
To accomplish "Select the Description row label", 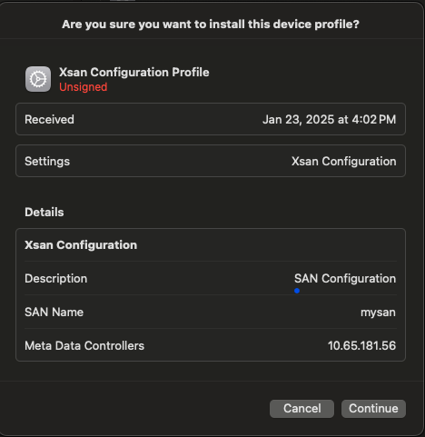I will pyautogui.click(x=56, y=279).
